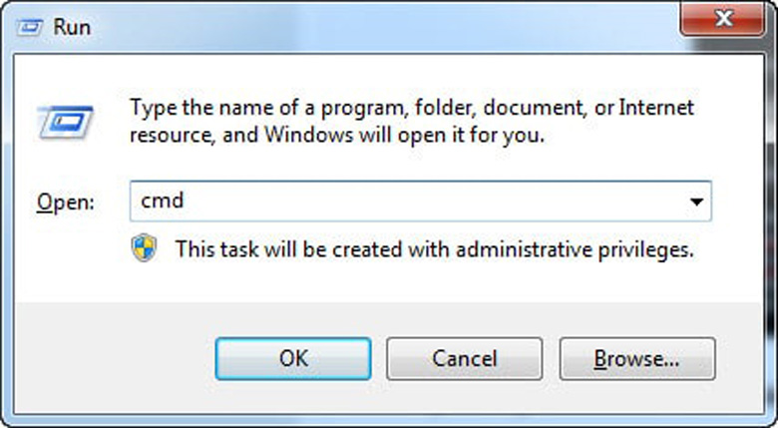Expand the Open field history dropdown arrow
This screenshot has height=428, width=778.
[695, 202]
